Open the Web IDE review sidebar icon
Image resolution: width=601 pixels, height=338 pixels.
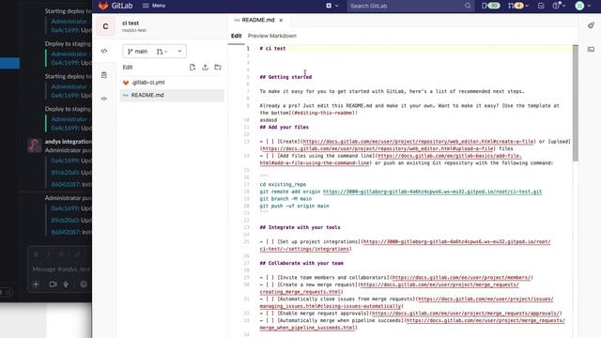tap(104, 75)
